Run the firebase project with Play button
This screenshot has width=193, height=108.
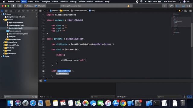tap(13, 6)
